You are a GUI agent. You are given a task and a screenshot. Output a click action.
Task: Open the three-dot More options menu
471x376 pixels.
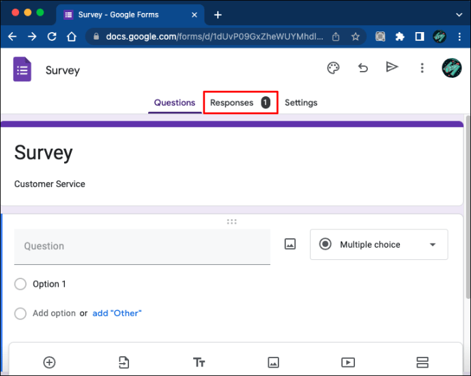coord(423,68)
